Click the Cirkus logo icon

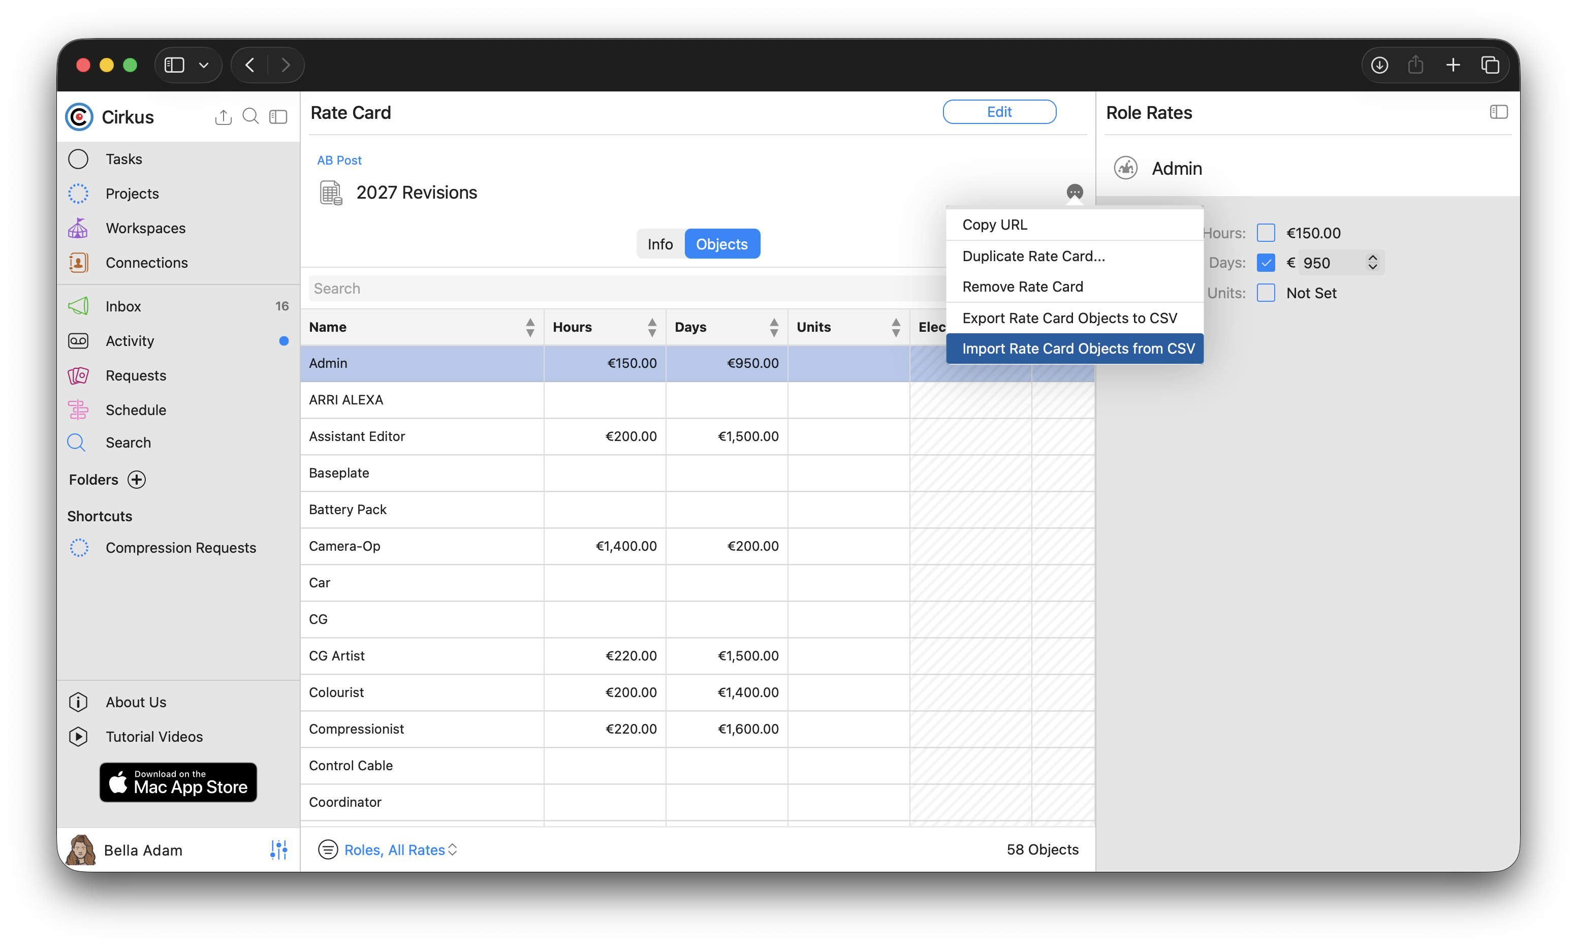pyautogui.click(x=79, y=117)
